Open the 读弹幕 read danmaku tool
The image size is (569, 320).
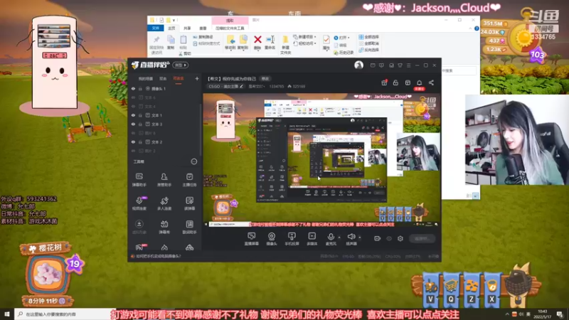tap(189, 203)
